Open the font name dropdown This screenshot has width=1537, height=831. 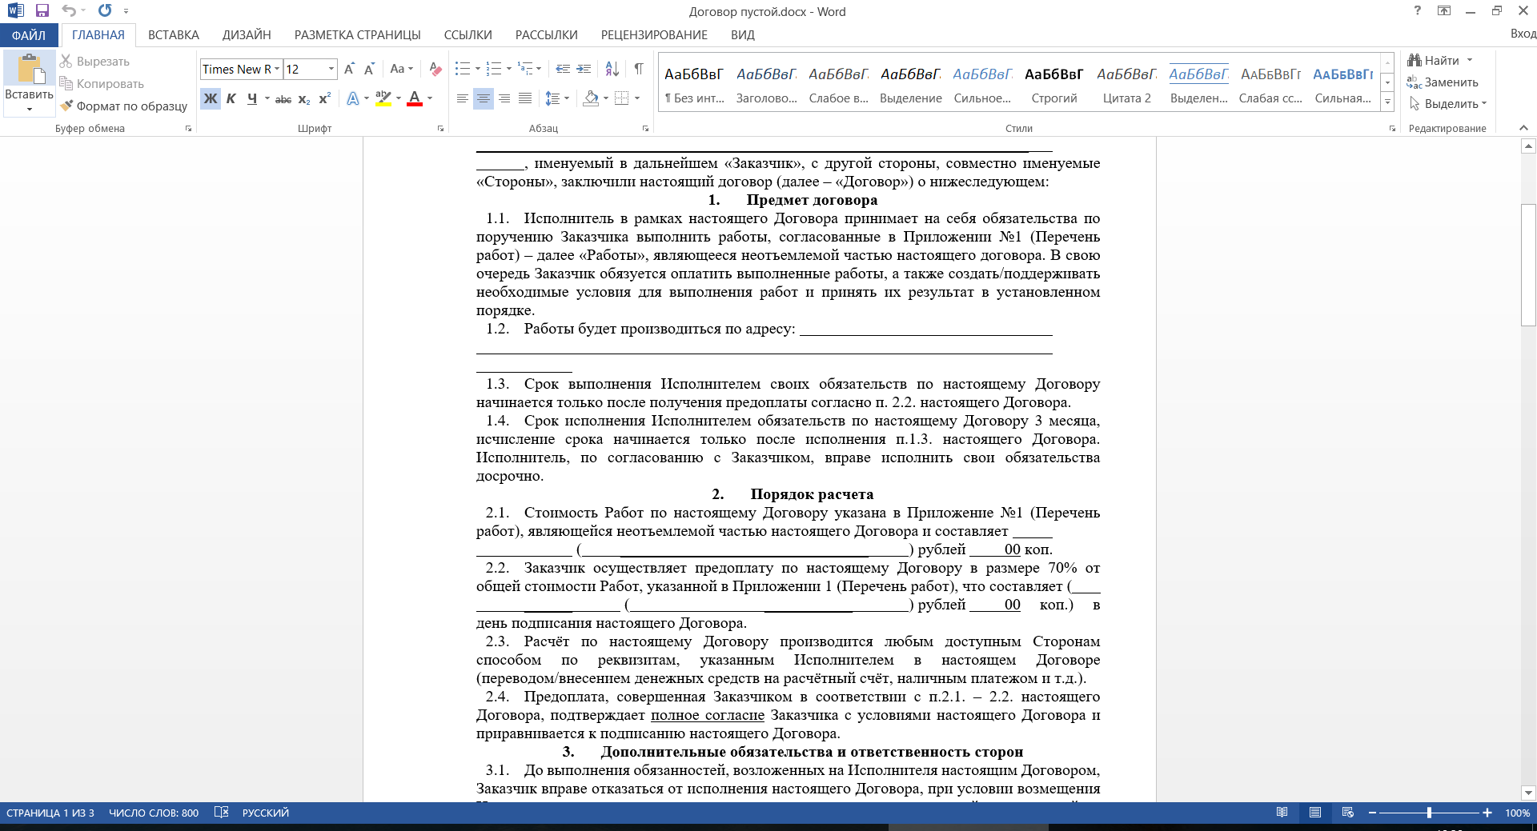(x=277, y=70)
